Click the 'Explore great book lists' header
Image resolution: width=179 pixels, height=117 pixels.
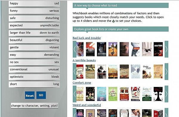(121, 29)
